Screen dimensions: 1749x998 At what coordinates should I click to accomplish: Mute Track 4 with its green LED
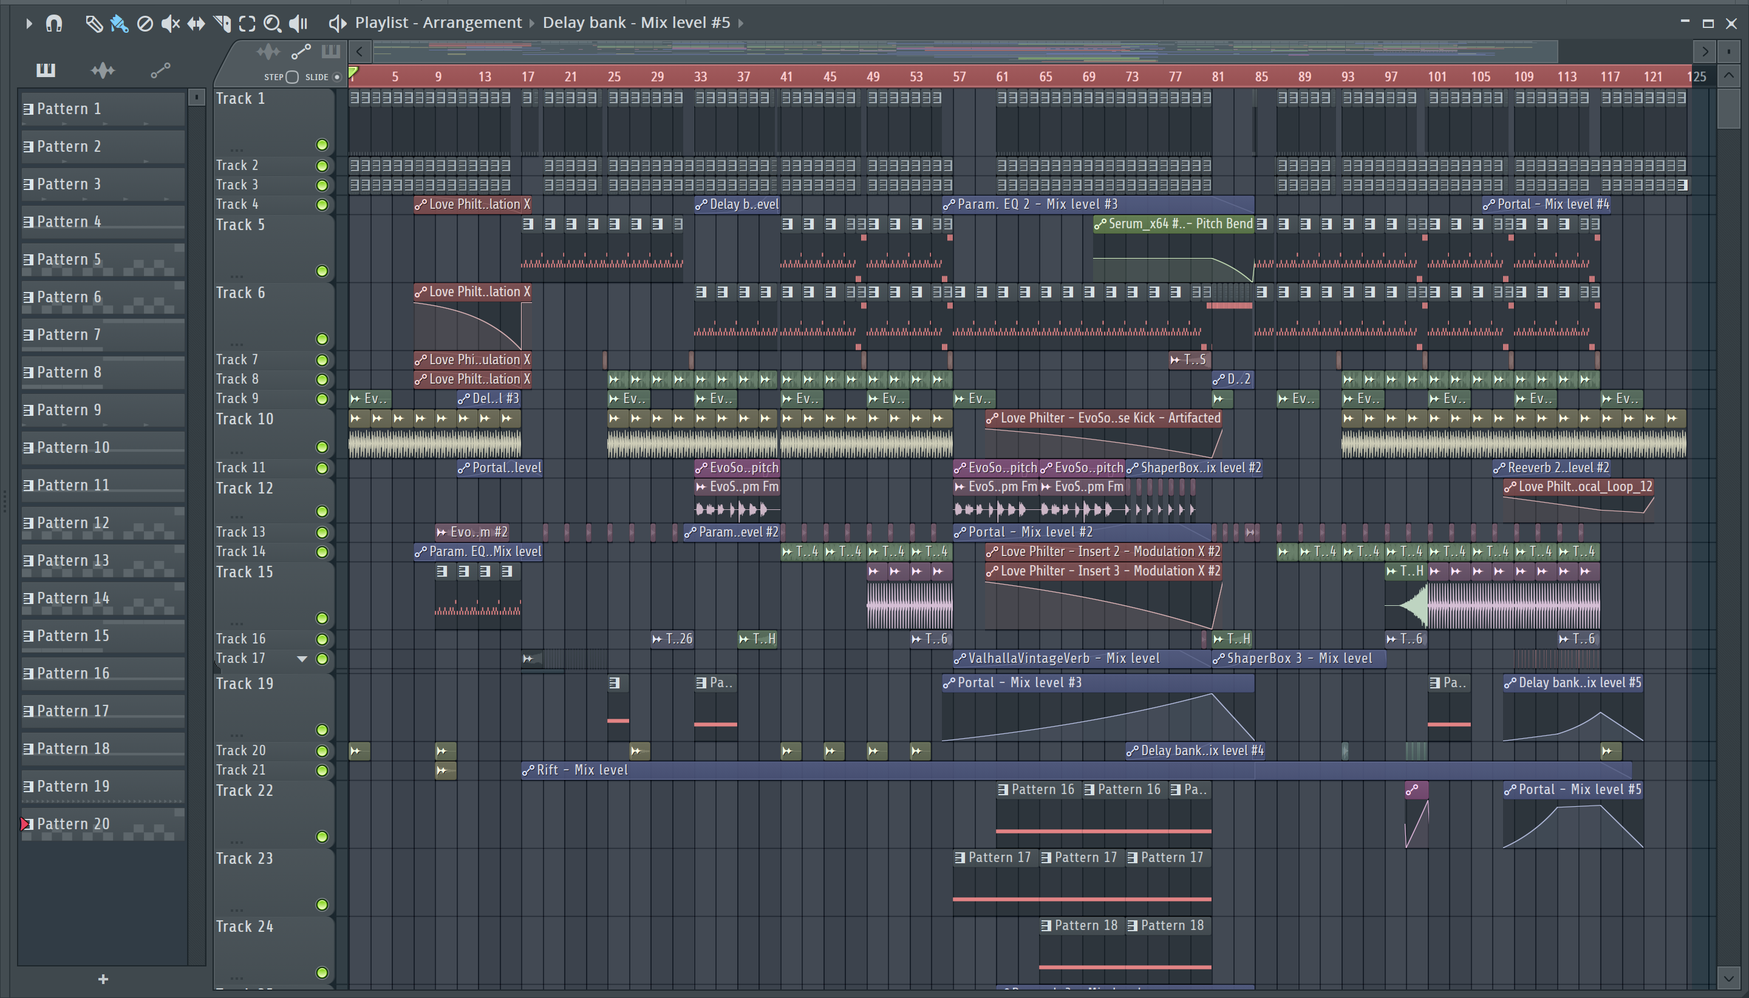click(321, 204)
